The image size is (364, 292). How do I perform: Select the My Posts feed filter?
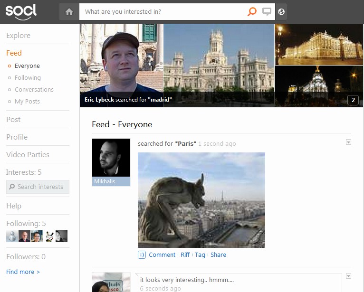(x=27, y=102)
